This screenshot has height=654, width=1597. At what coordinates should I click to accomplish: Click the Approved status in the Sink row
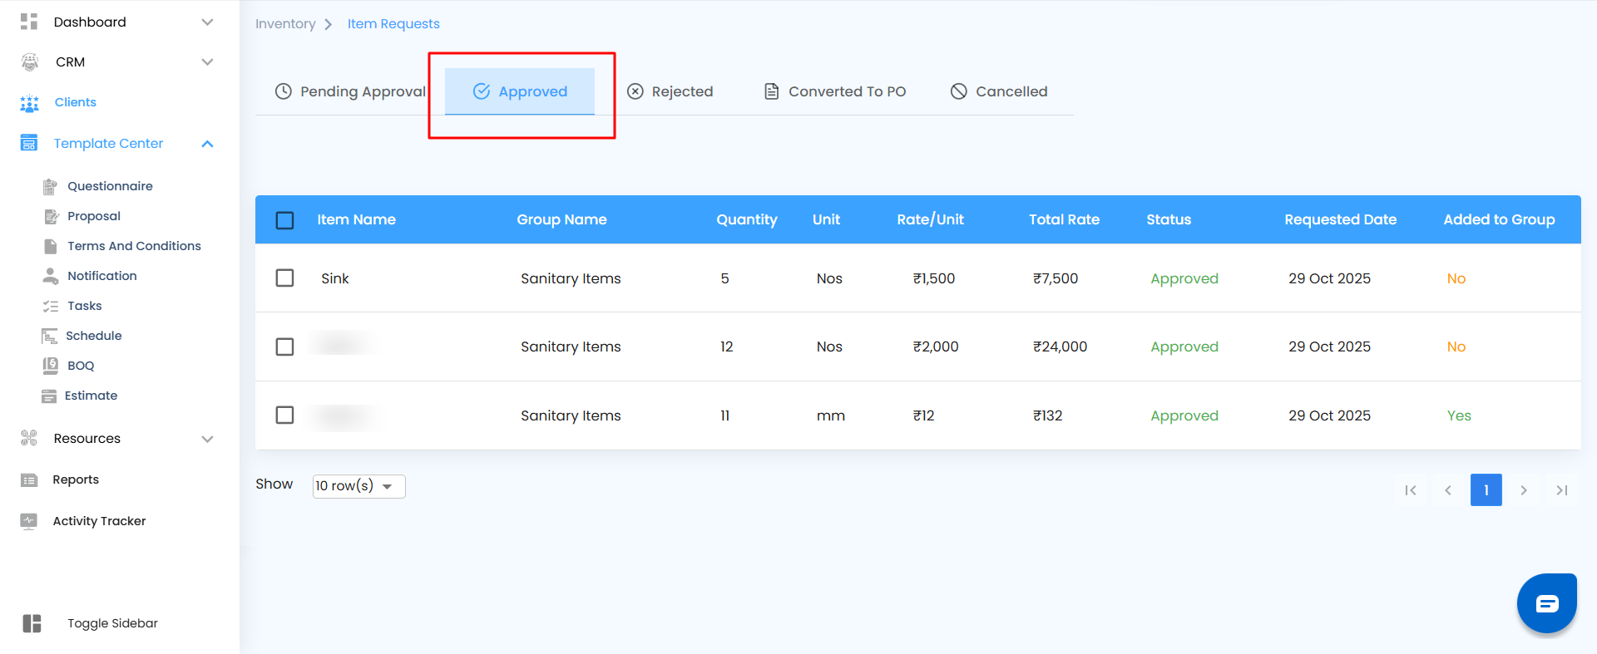click(1184, 278)
